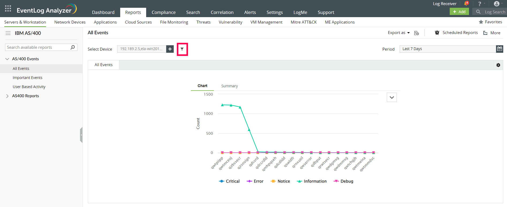This screenshot has height=207, width=507.
Task: Click the Search available reports field
Action: [37, 47]
